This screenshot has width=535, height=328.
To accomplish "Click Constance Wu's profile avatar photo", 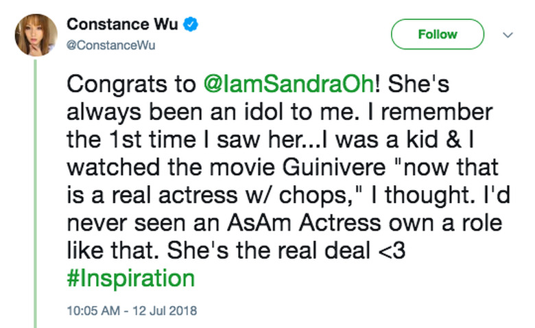I will (36, 34).
